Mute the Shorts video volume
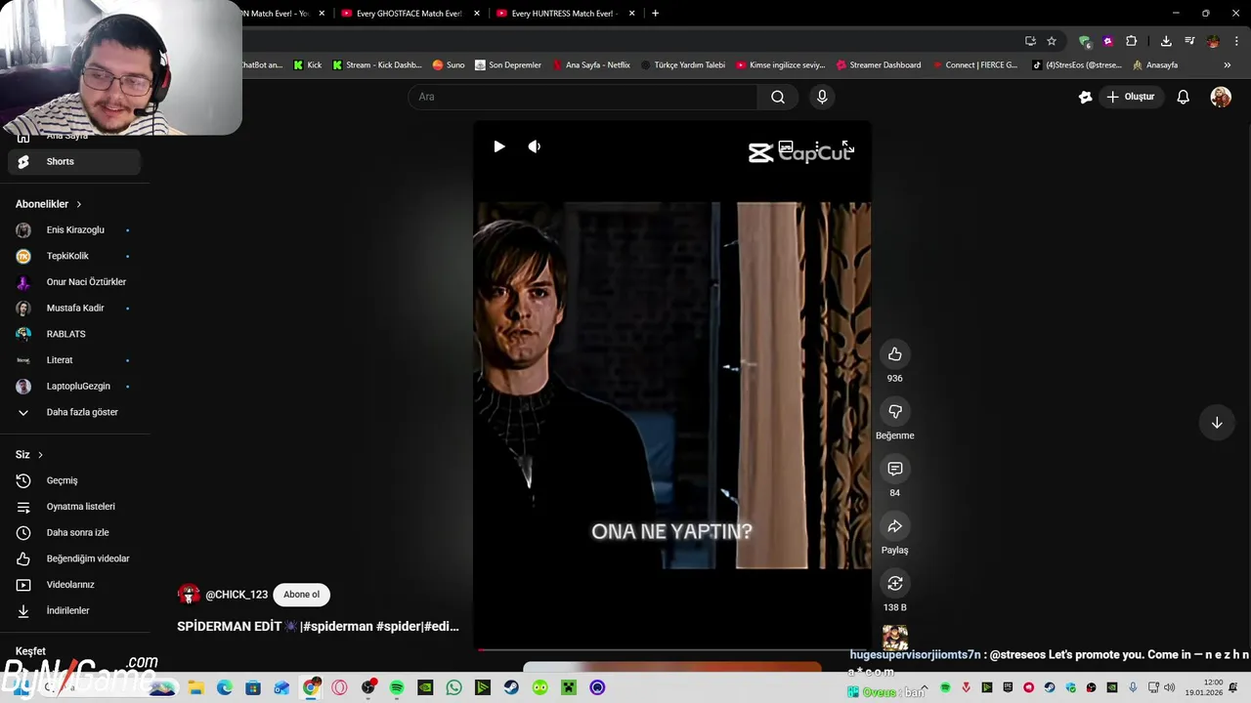The image size is (1251, 703). click(534, 146)
